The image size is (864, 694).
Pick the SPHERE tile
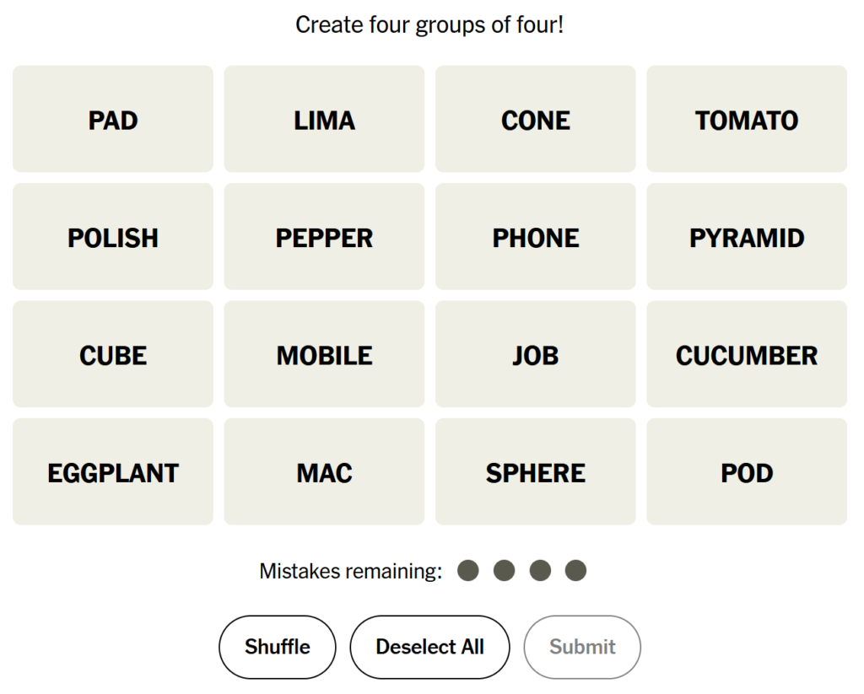click(535, 472)
